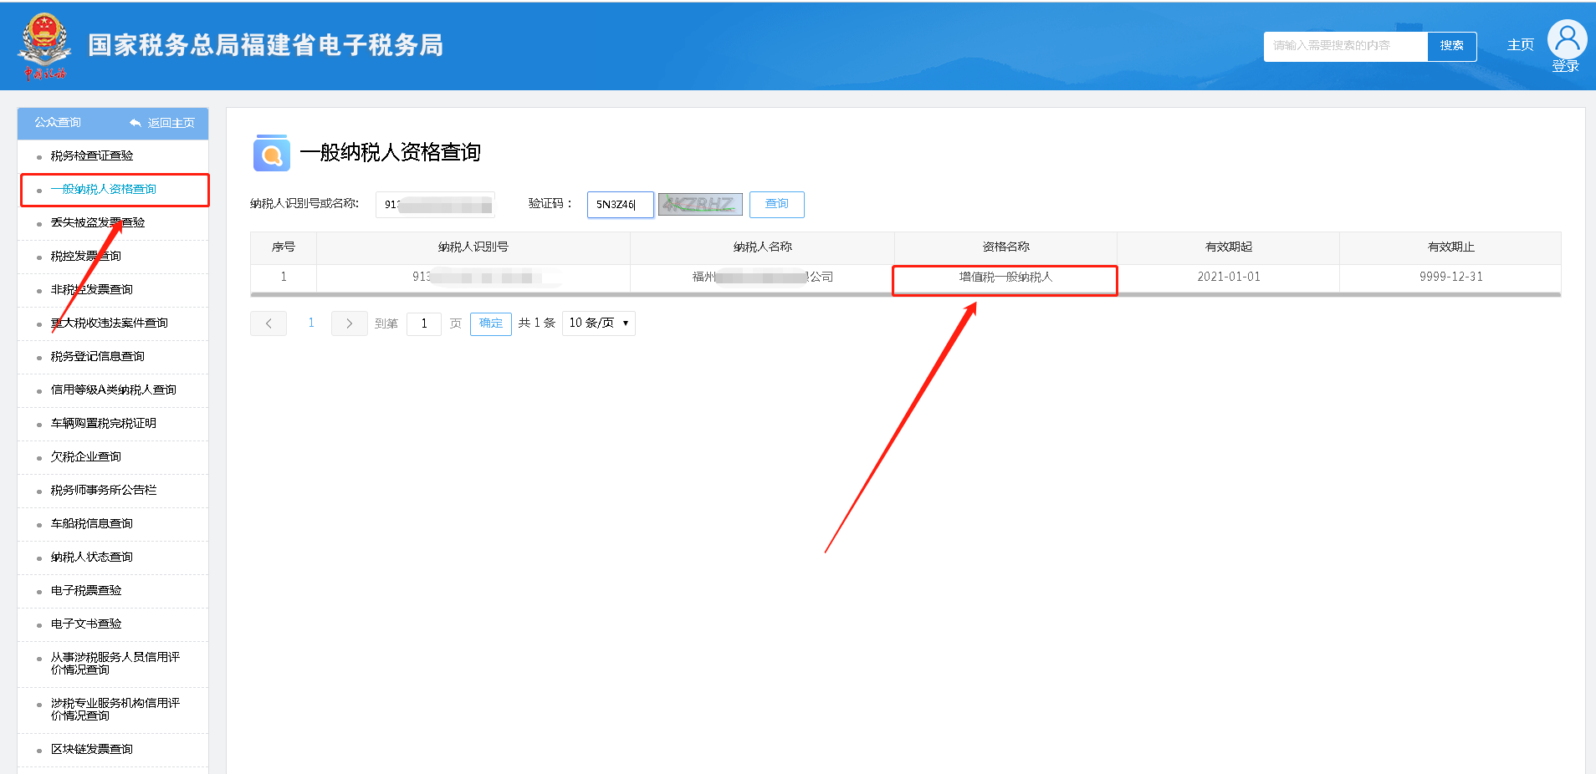Refresh the captcha verification image
1596x774 pixels.
click(x=700, y=204)
